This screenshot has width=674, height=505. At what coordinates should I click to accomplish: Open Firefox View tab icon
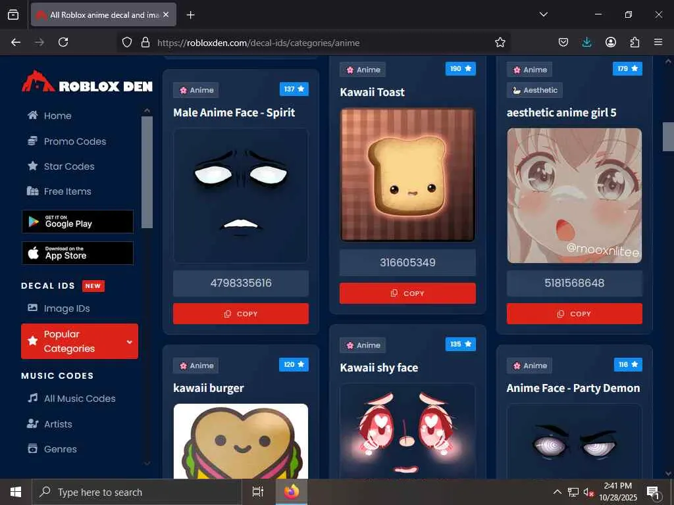(13, 14)
